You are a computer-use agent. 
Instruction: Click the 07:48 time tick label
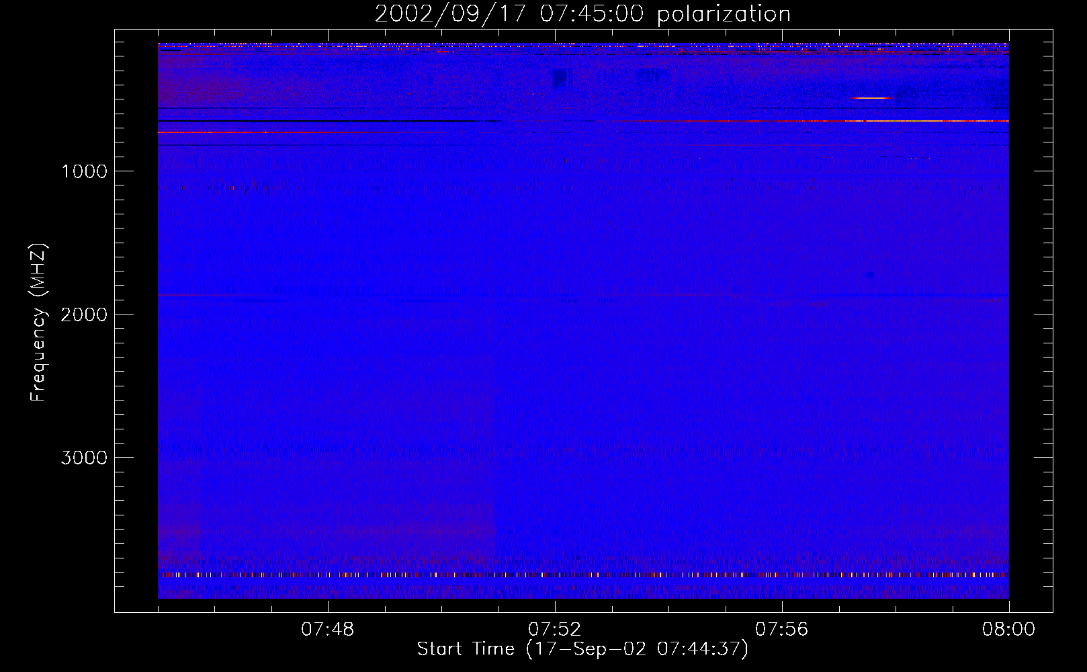point(328,630)
